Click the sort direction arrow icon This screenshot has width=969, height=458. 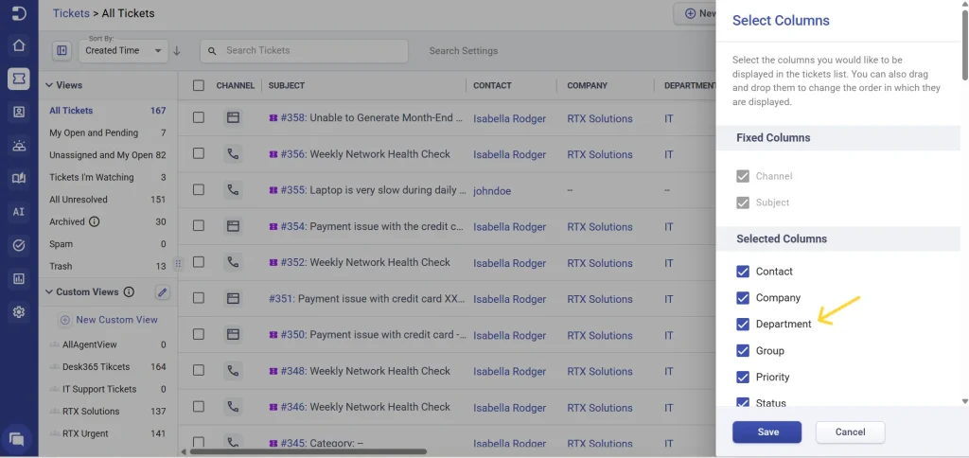pyautogui.click(x=177, y=51)
